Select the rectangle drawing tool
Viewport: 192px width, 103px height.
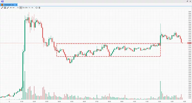[5, 8]
